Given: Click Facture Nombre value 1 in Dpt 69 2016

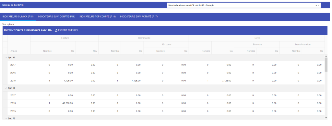Looking at the screenshot, I should [49, 103].
